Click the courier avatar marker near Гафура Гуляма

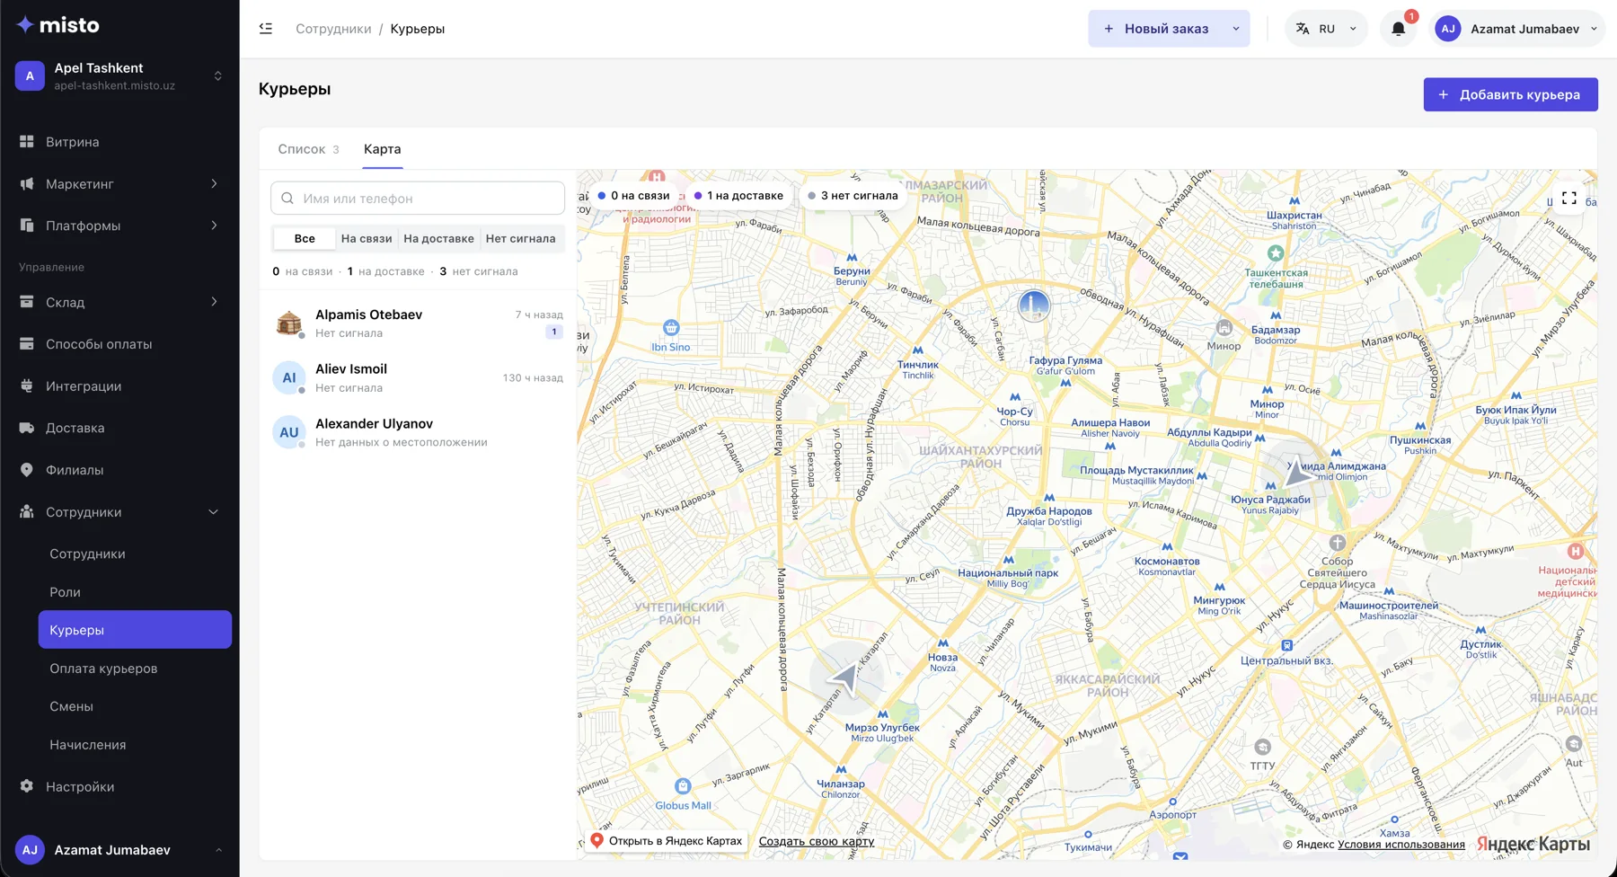(x=1034, y=306)
